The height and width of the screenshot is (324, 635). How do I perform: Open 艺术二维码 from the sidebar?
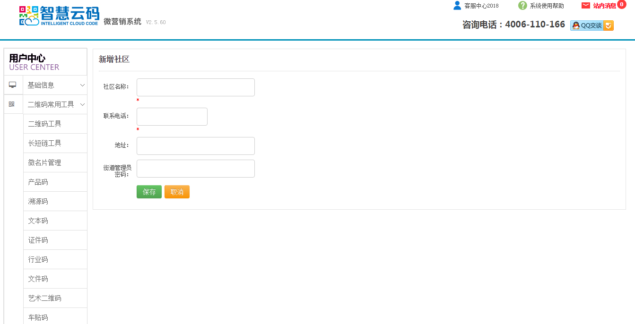click(x=45, y=298)
